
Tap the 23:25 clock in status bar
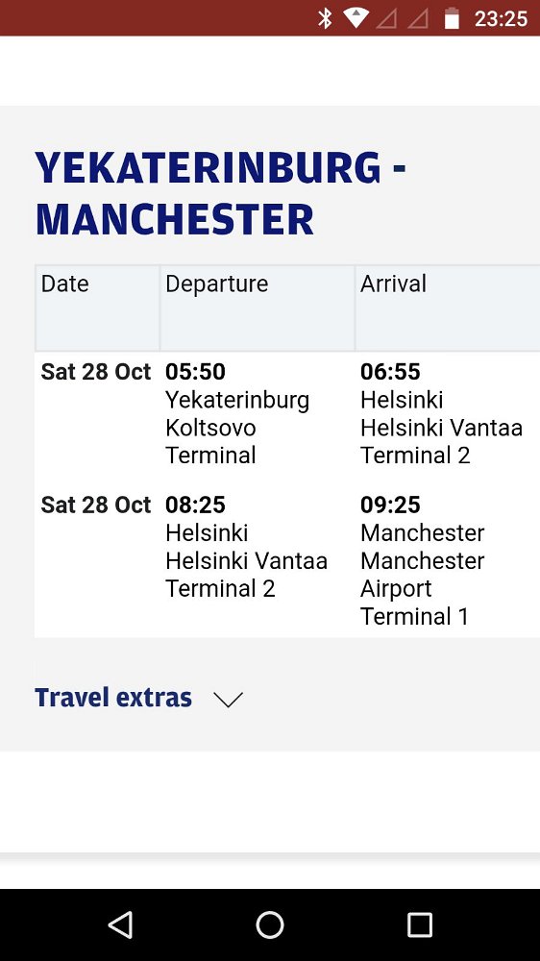[x=501, y=19]
